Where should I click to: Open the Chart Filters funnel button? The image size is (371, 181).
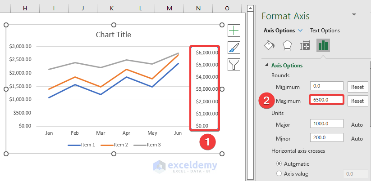coord(234,65)
